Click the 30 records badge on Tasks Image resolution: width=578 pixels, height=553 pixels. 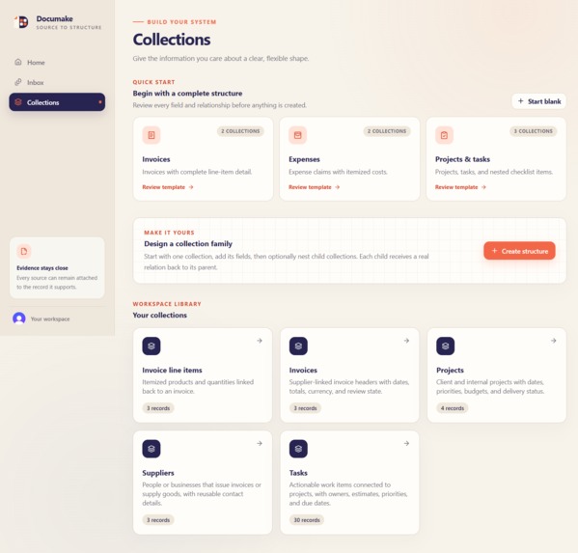[x=307, y=520]
